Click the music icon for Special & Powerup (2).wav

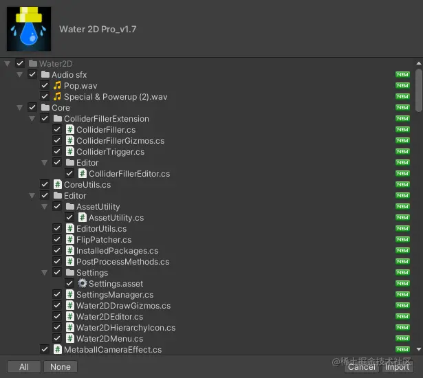coord(57,96)
